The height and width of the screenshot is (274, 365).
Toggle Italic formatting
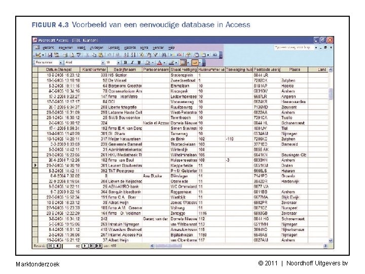click(x=132, y=62)
